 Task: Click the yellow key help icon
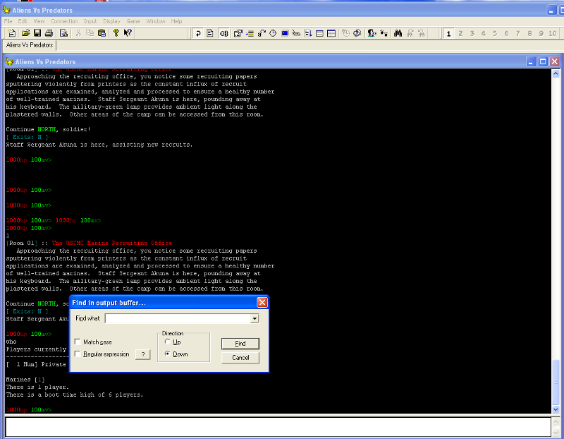116,33
